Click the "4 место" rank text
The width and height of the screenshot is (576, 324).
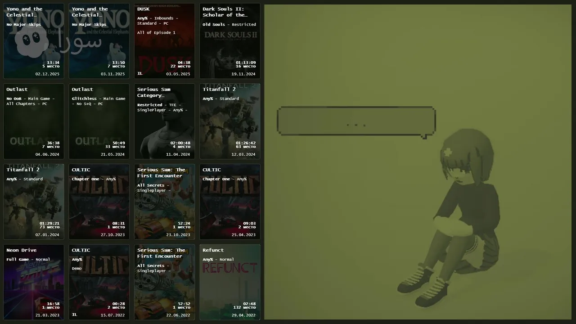(x=181, y=147)
